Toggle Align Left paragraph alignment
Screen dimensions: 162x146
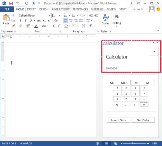click(x=66, y=21)
